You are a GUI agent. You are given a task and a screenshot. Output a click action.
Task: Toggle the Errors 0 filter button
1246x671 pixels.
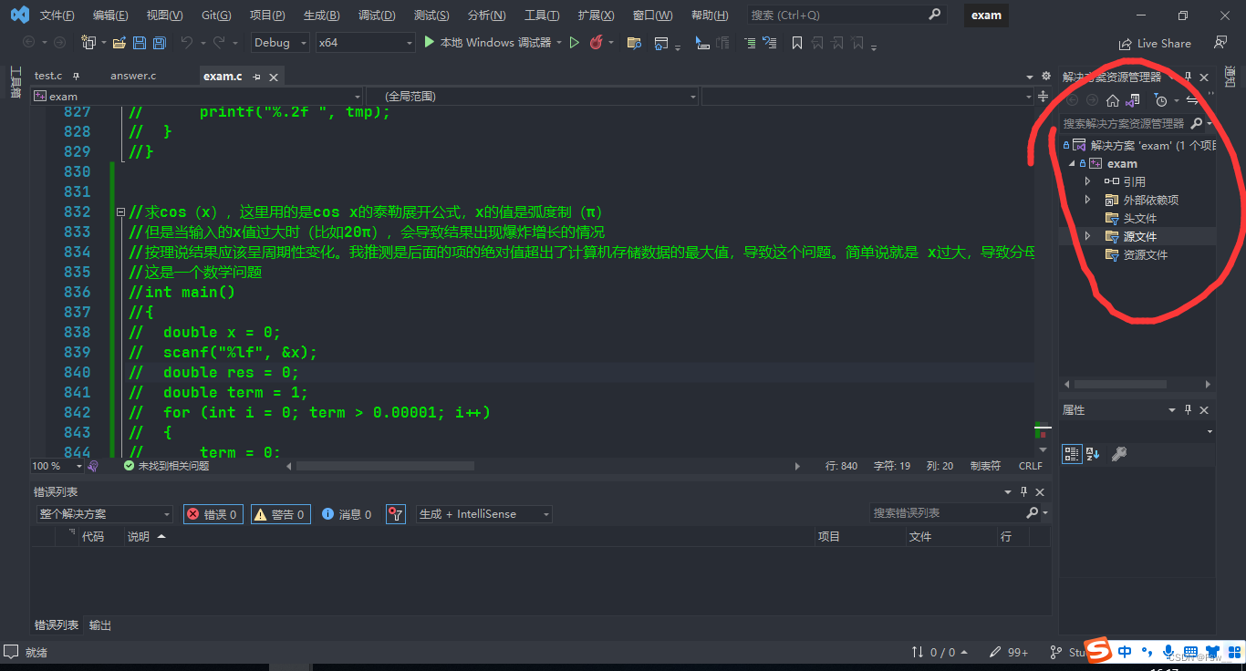213,514
